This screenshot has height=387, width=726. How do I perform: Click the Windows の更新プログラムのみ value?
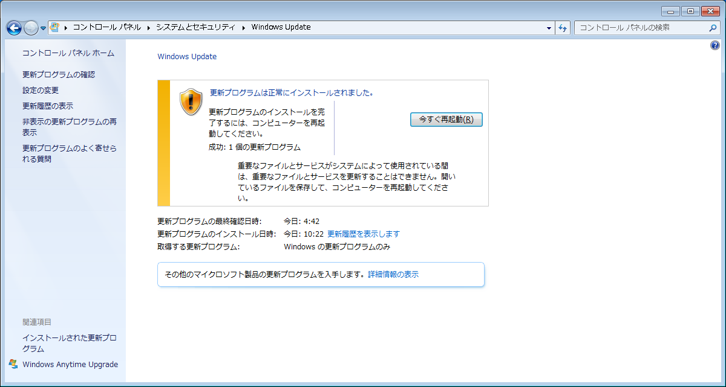(337, 247)
